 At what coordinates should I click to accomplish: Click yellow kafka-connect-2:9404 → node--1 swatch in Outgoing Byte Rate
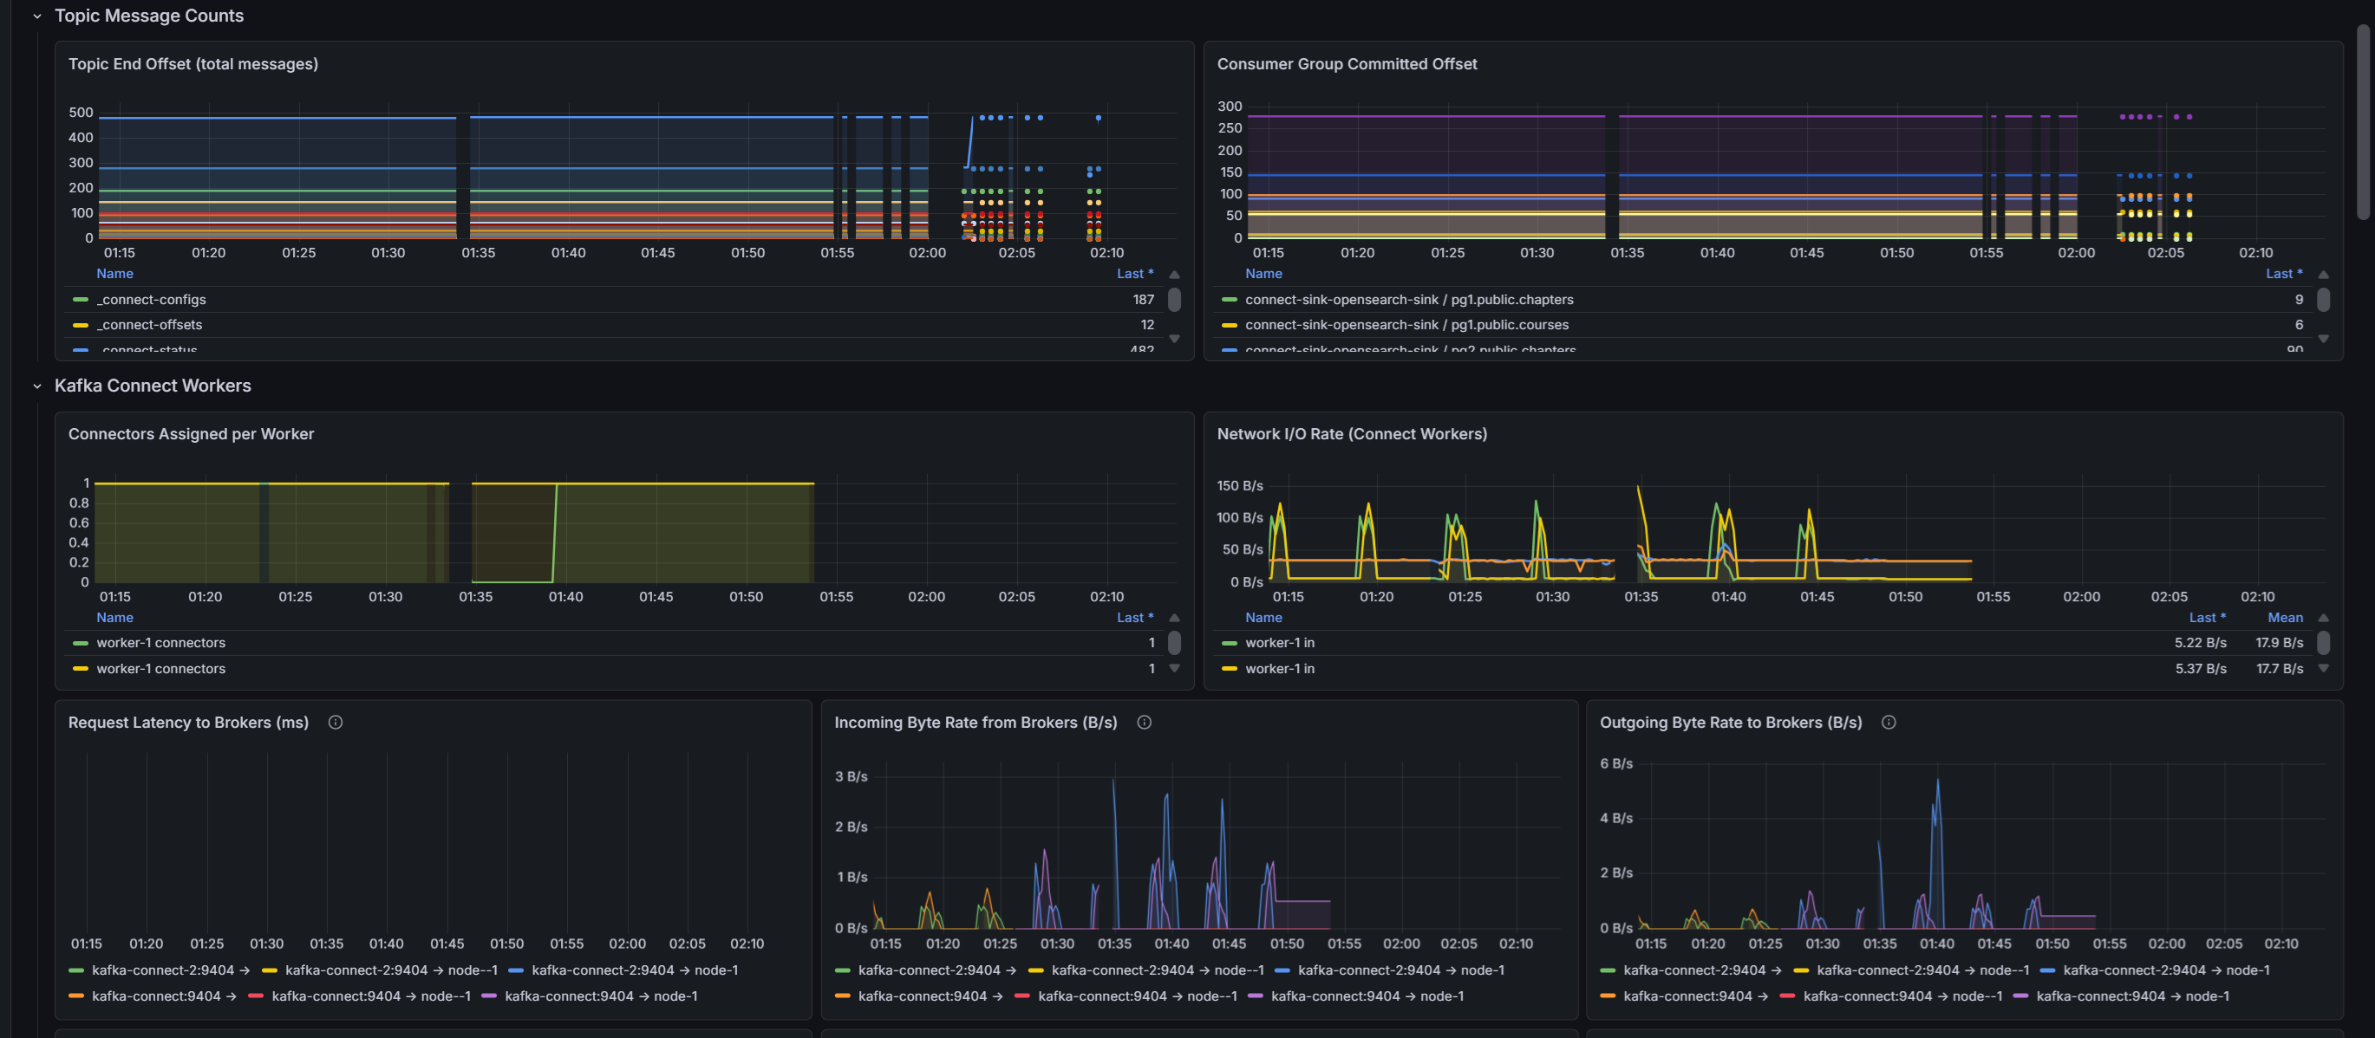[1801, 970]
